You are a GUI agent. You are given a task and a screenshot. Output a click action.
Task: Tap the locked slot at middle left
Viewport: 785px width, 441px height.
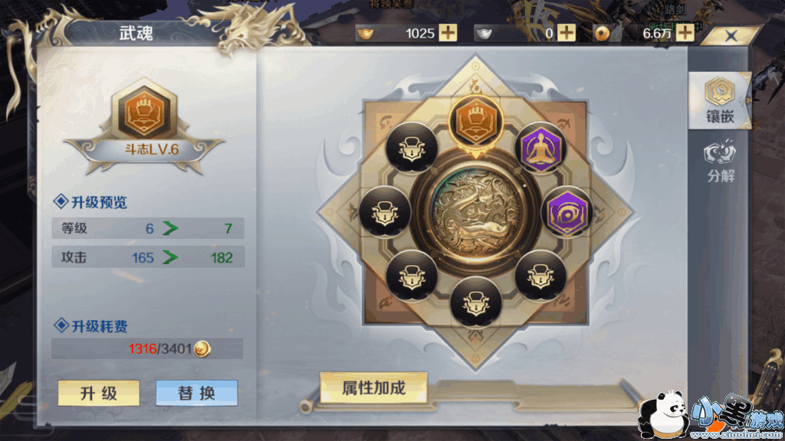pyautogui.click(x=385, y=213)
